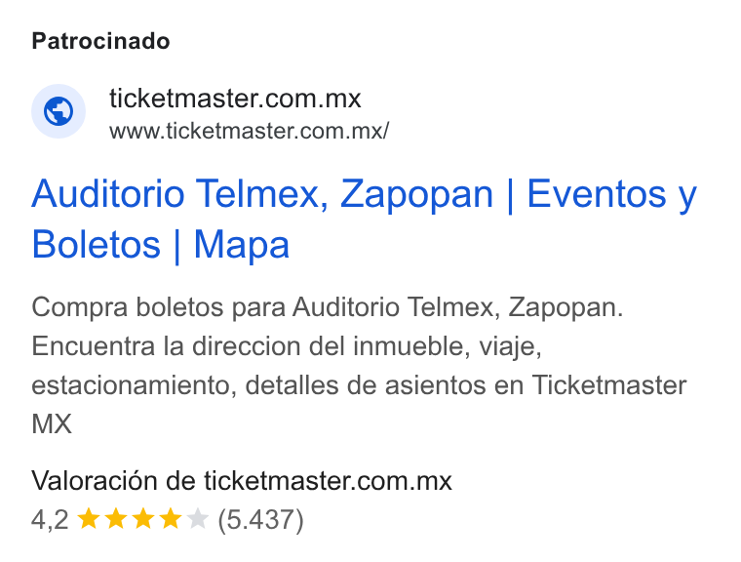The image size is (741, 562).
Task: Click the second gold rating star
Action: pos(116,518)
